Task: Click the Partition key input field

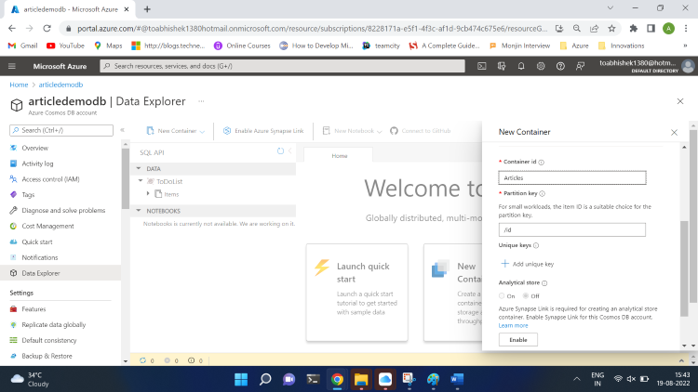Action: pyautogui.click(x=572, y=229)
